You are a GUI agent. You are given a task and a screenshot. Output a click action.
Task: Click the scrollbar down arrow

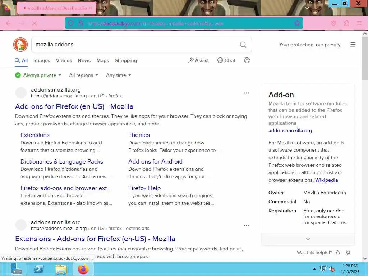[x=365, y=259]
